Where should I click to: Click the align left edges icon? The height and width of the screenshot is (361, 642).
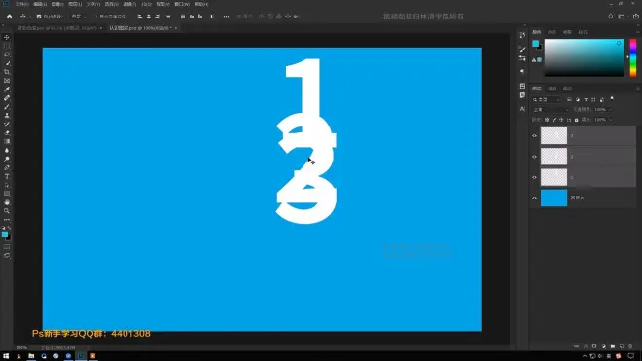pos(140,17)
